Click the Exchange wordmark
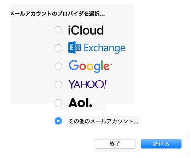The image size is (191, 158). (x=105, y=48)
